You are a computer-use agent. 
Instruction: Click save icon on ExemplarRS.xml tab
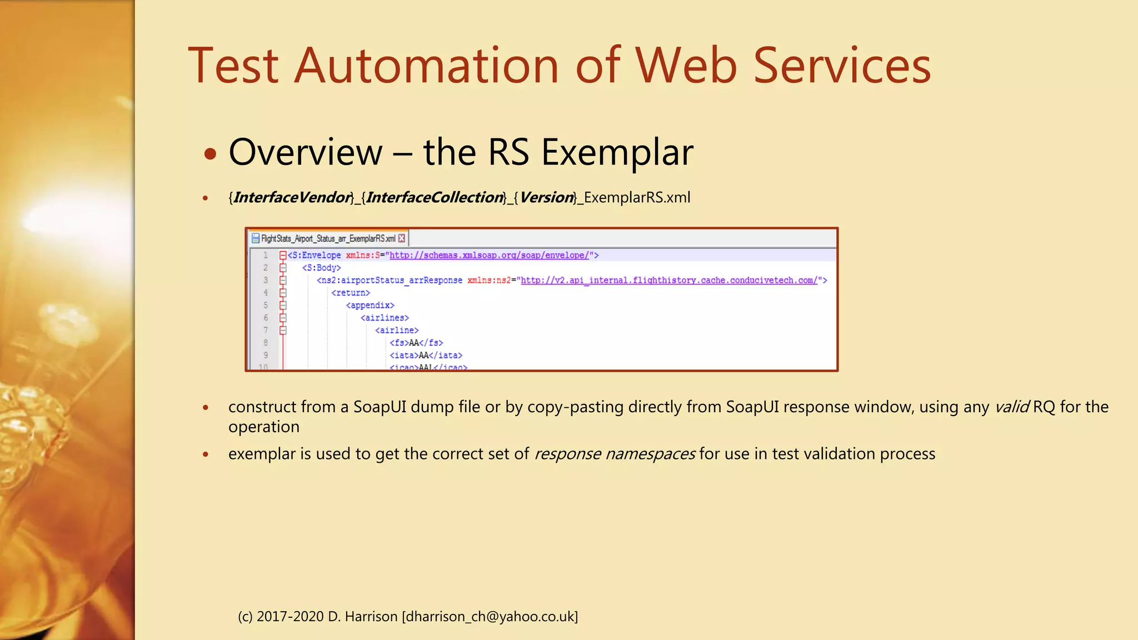pos(256,238)
